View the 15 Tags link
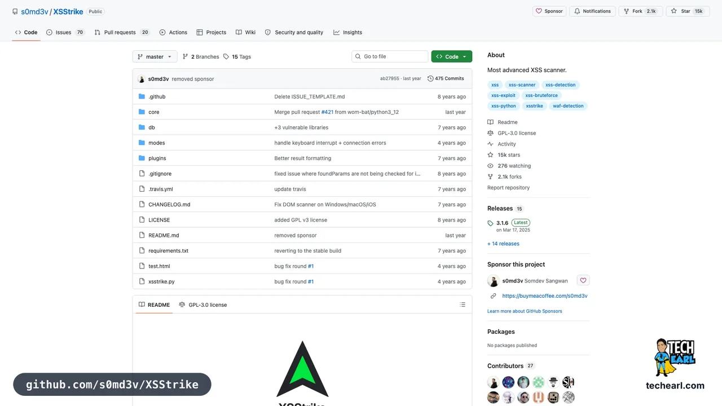The image size is (722, 406). (x=237, y=56)
